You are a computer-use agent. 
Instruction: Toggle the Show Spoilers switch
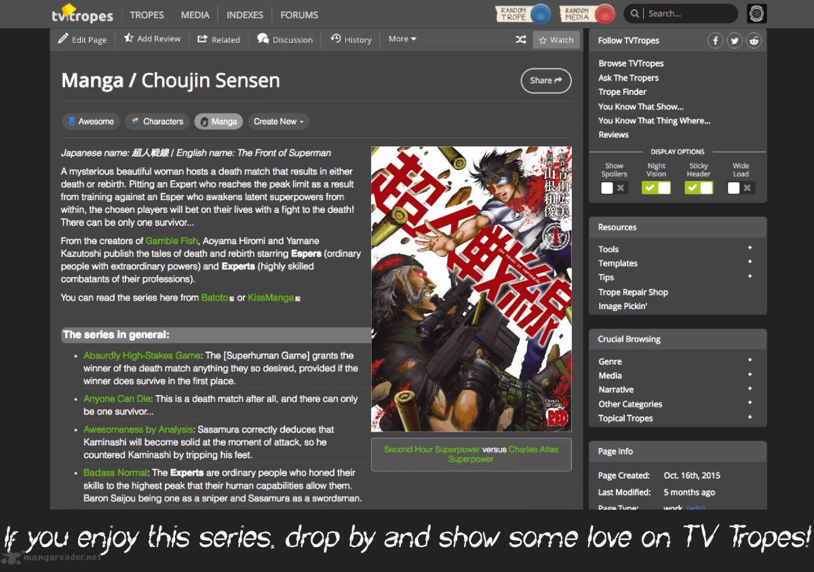[614, 188]
